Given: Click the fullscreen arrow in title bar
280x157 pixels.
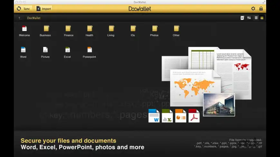Looking at the screenshot, I should coord(264,2).
